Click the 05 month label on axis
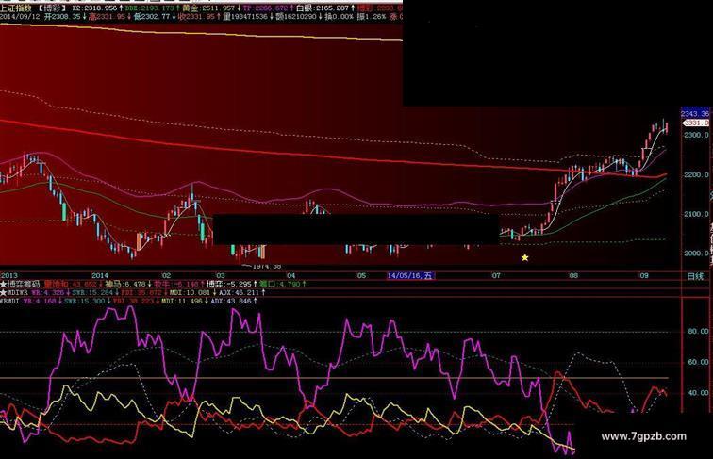Image resolution: width=713 pixels, height=459 pixels. tap(361, 275)
